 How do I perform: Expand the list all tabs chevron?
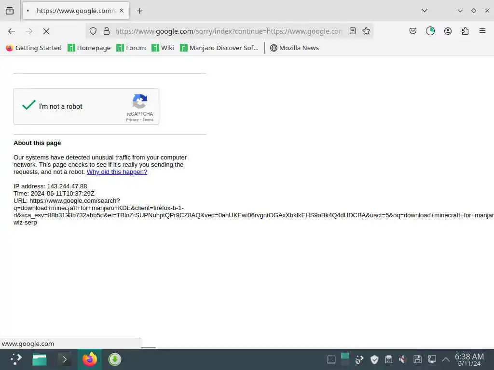pos(425,11)
